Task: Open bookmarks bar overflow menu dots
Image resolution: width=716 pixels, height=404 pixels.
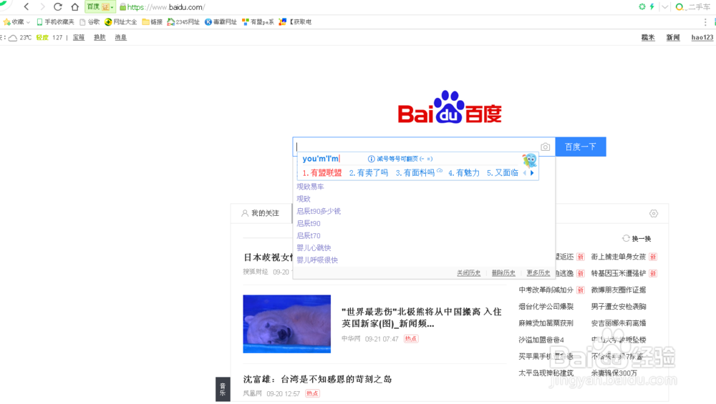Action: coord(705,22)
